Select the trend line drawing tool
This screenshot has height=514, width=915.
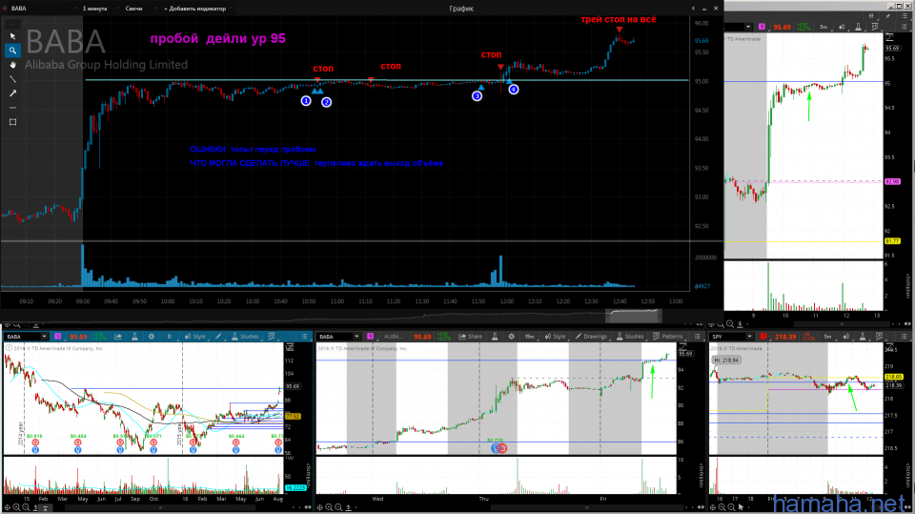click(x=12, y=79)
